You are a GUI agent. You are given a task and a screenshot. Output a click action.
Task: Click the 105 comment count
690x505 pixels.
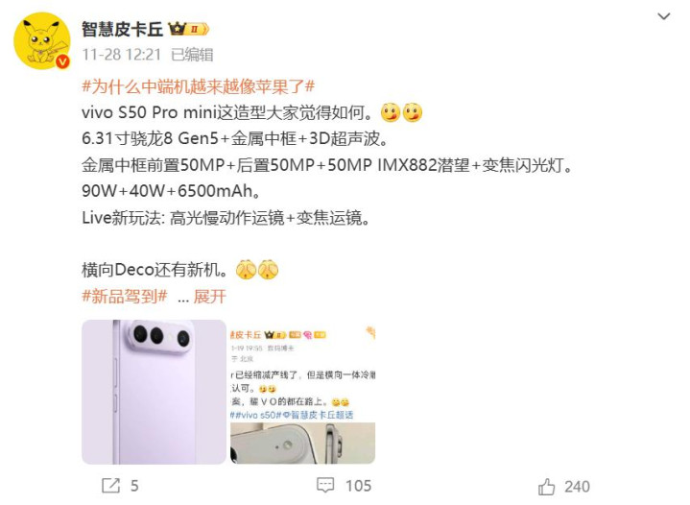(x=358, y=486)
